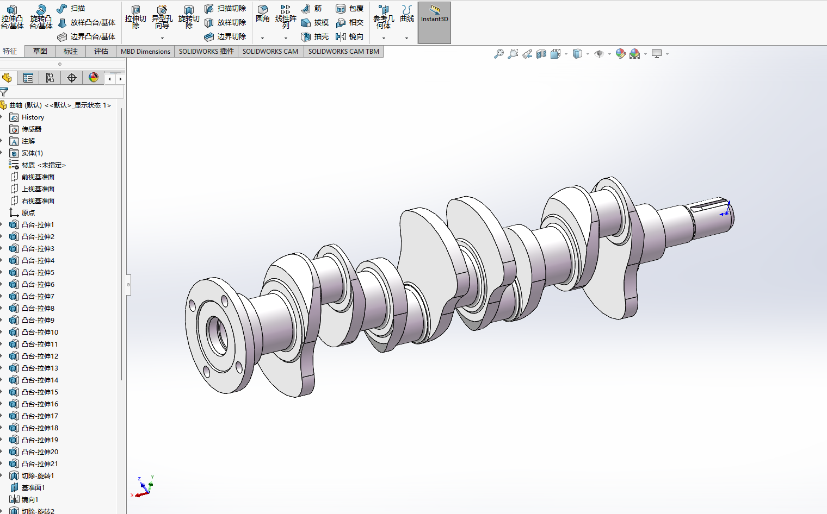This screenshot has width=827, height=514.
Task: Click the Section View icon
Action: coord(541,54)
